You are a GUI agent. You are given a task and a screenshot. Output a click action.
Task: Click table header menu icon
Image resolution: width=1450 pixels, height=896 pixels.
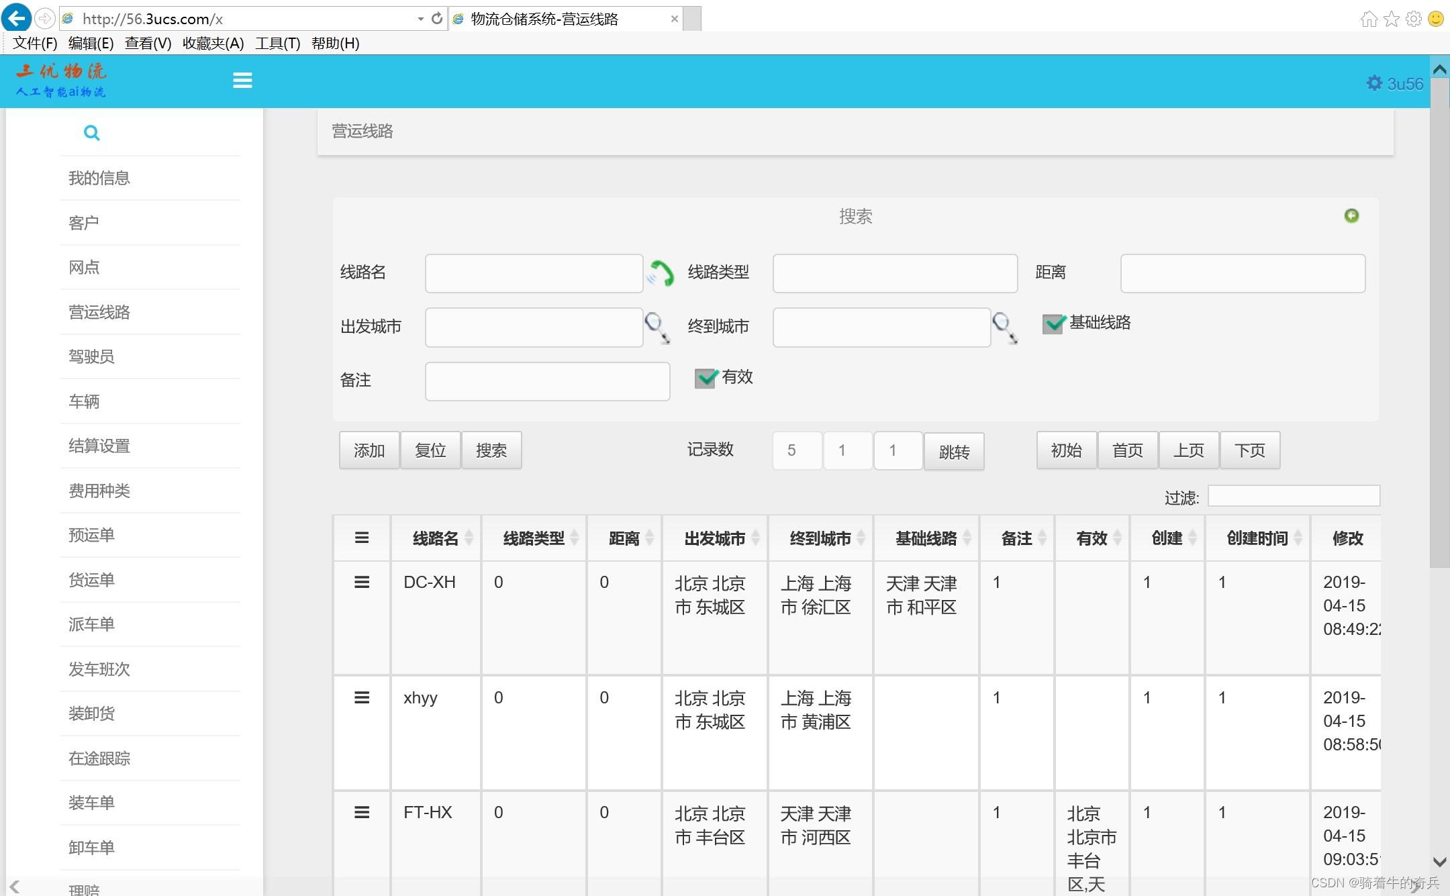362,538
